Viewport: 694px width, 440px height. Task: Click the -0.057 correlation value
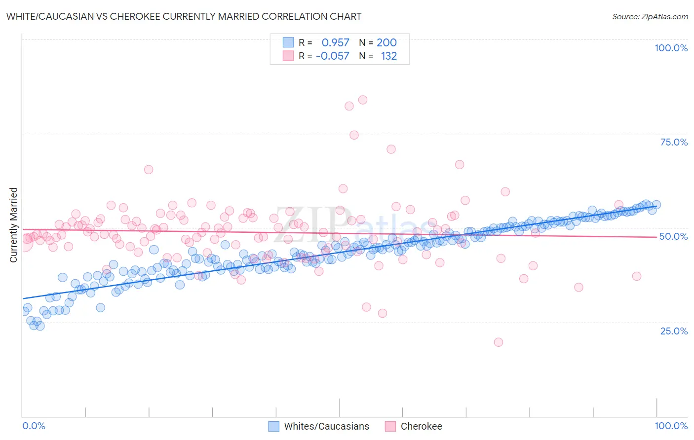(333, 56)
